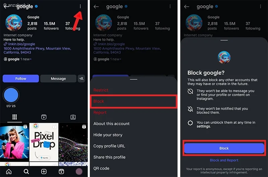Screen dimensions: 268x177
Task: Confirm with the blue Block button
Action: 224,148
